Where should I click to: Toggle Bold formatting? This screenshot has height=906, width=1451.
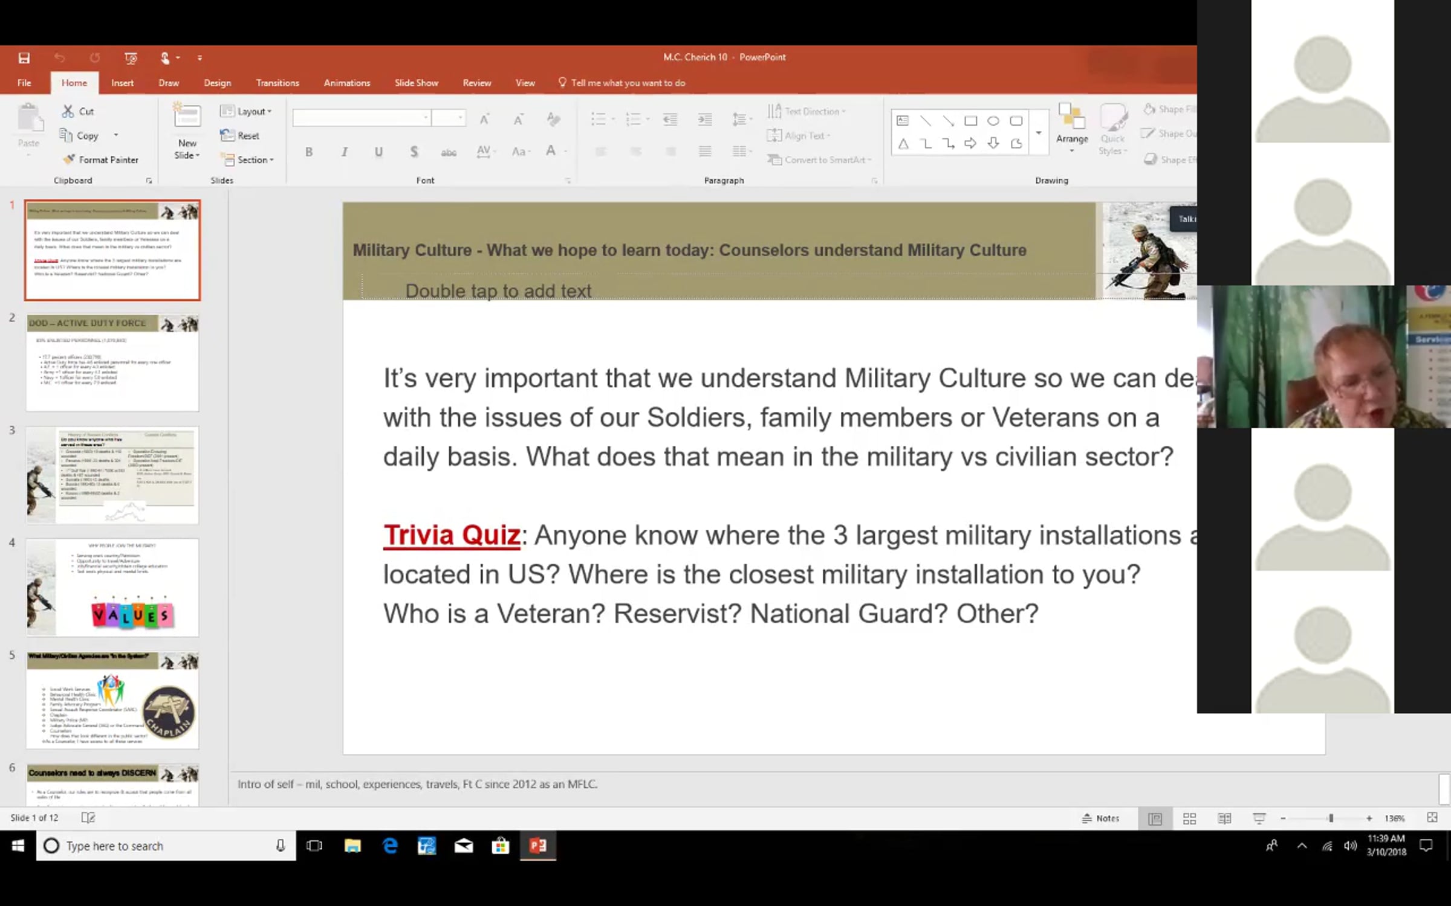tap(309, 152)
